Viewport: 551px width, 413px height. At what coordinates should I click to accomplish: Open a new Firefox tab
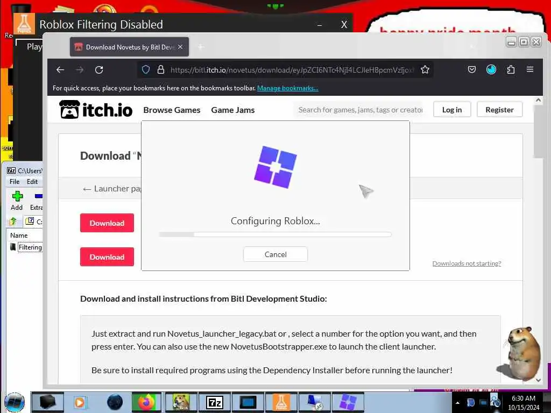(201, 47)
